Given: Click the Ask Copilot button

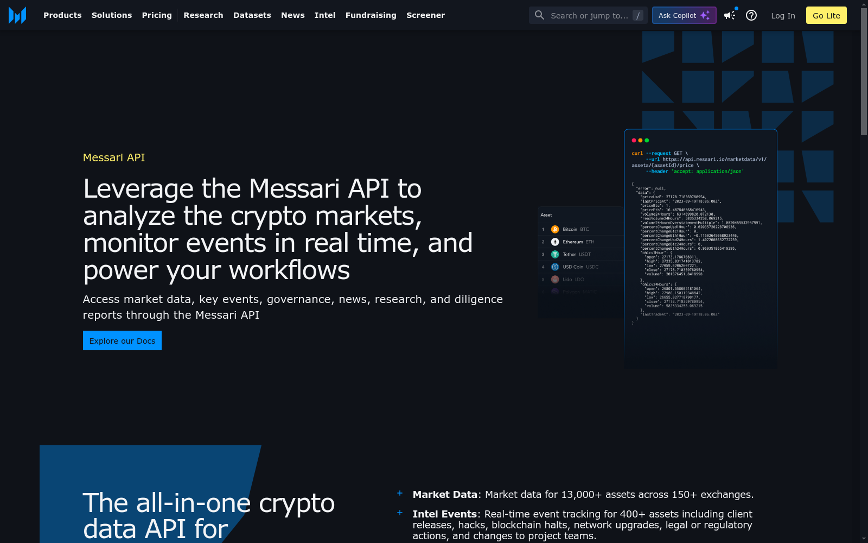Looking at the screenshot, I should pos(684,15).
